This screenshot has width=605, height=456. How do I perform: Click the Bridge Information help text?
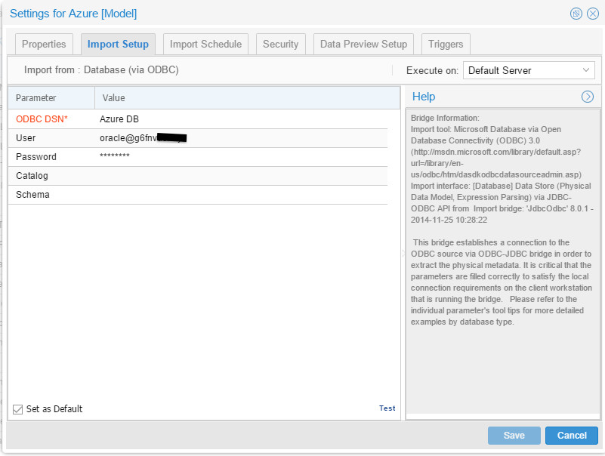(x=445, y=118)
